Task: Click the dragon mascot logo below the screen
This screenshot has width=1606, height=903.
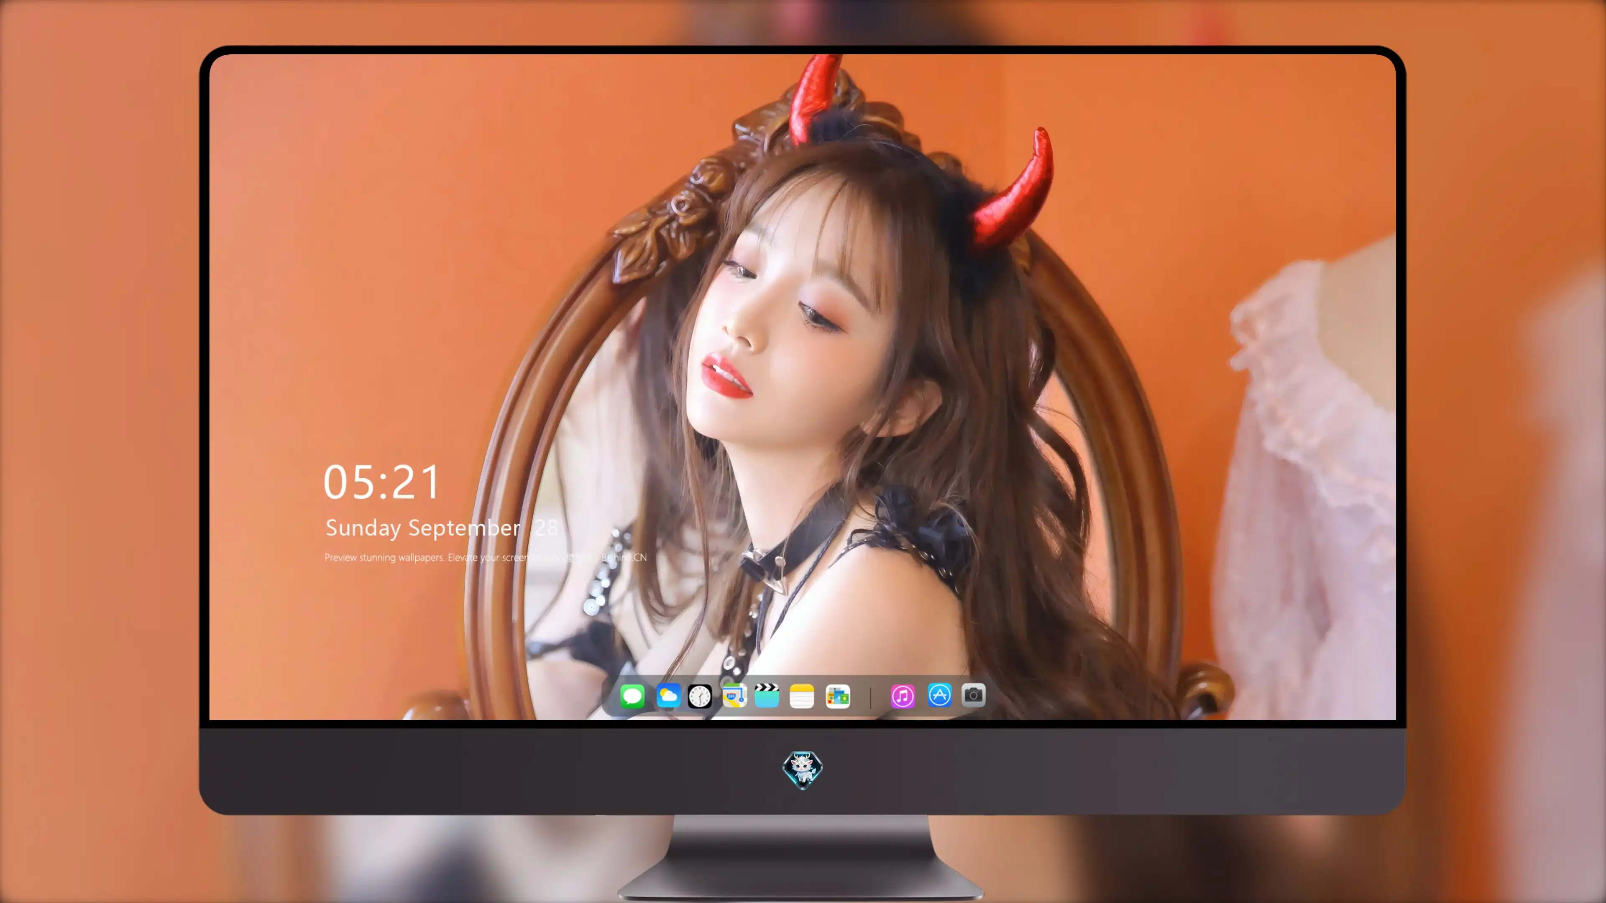Action: point(803,770)
